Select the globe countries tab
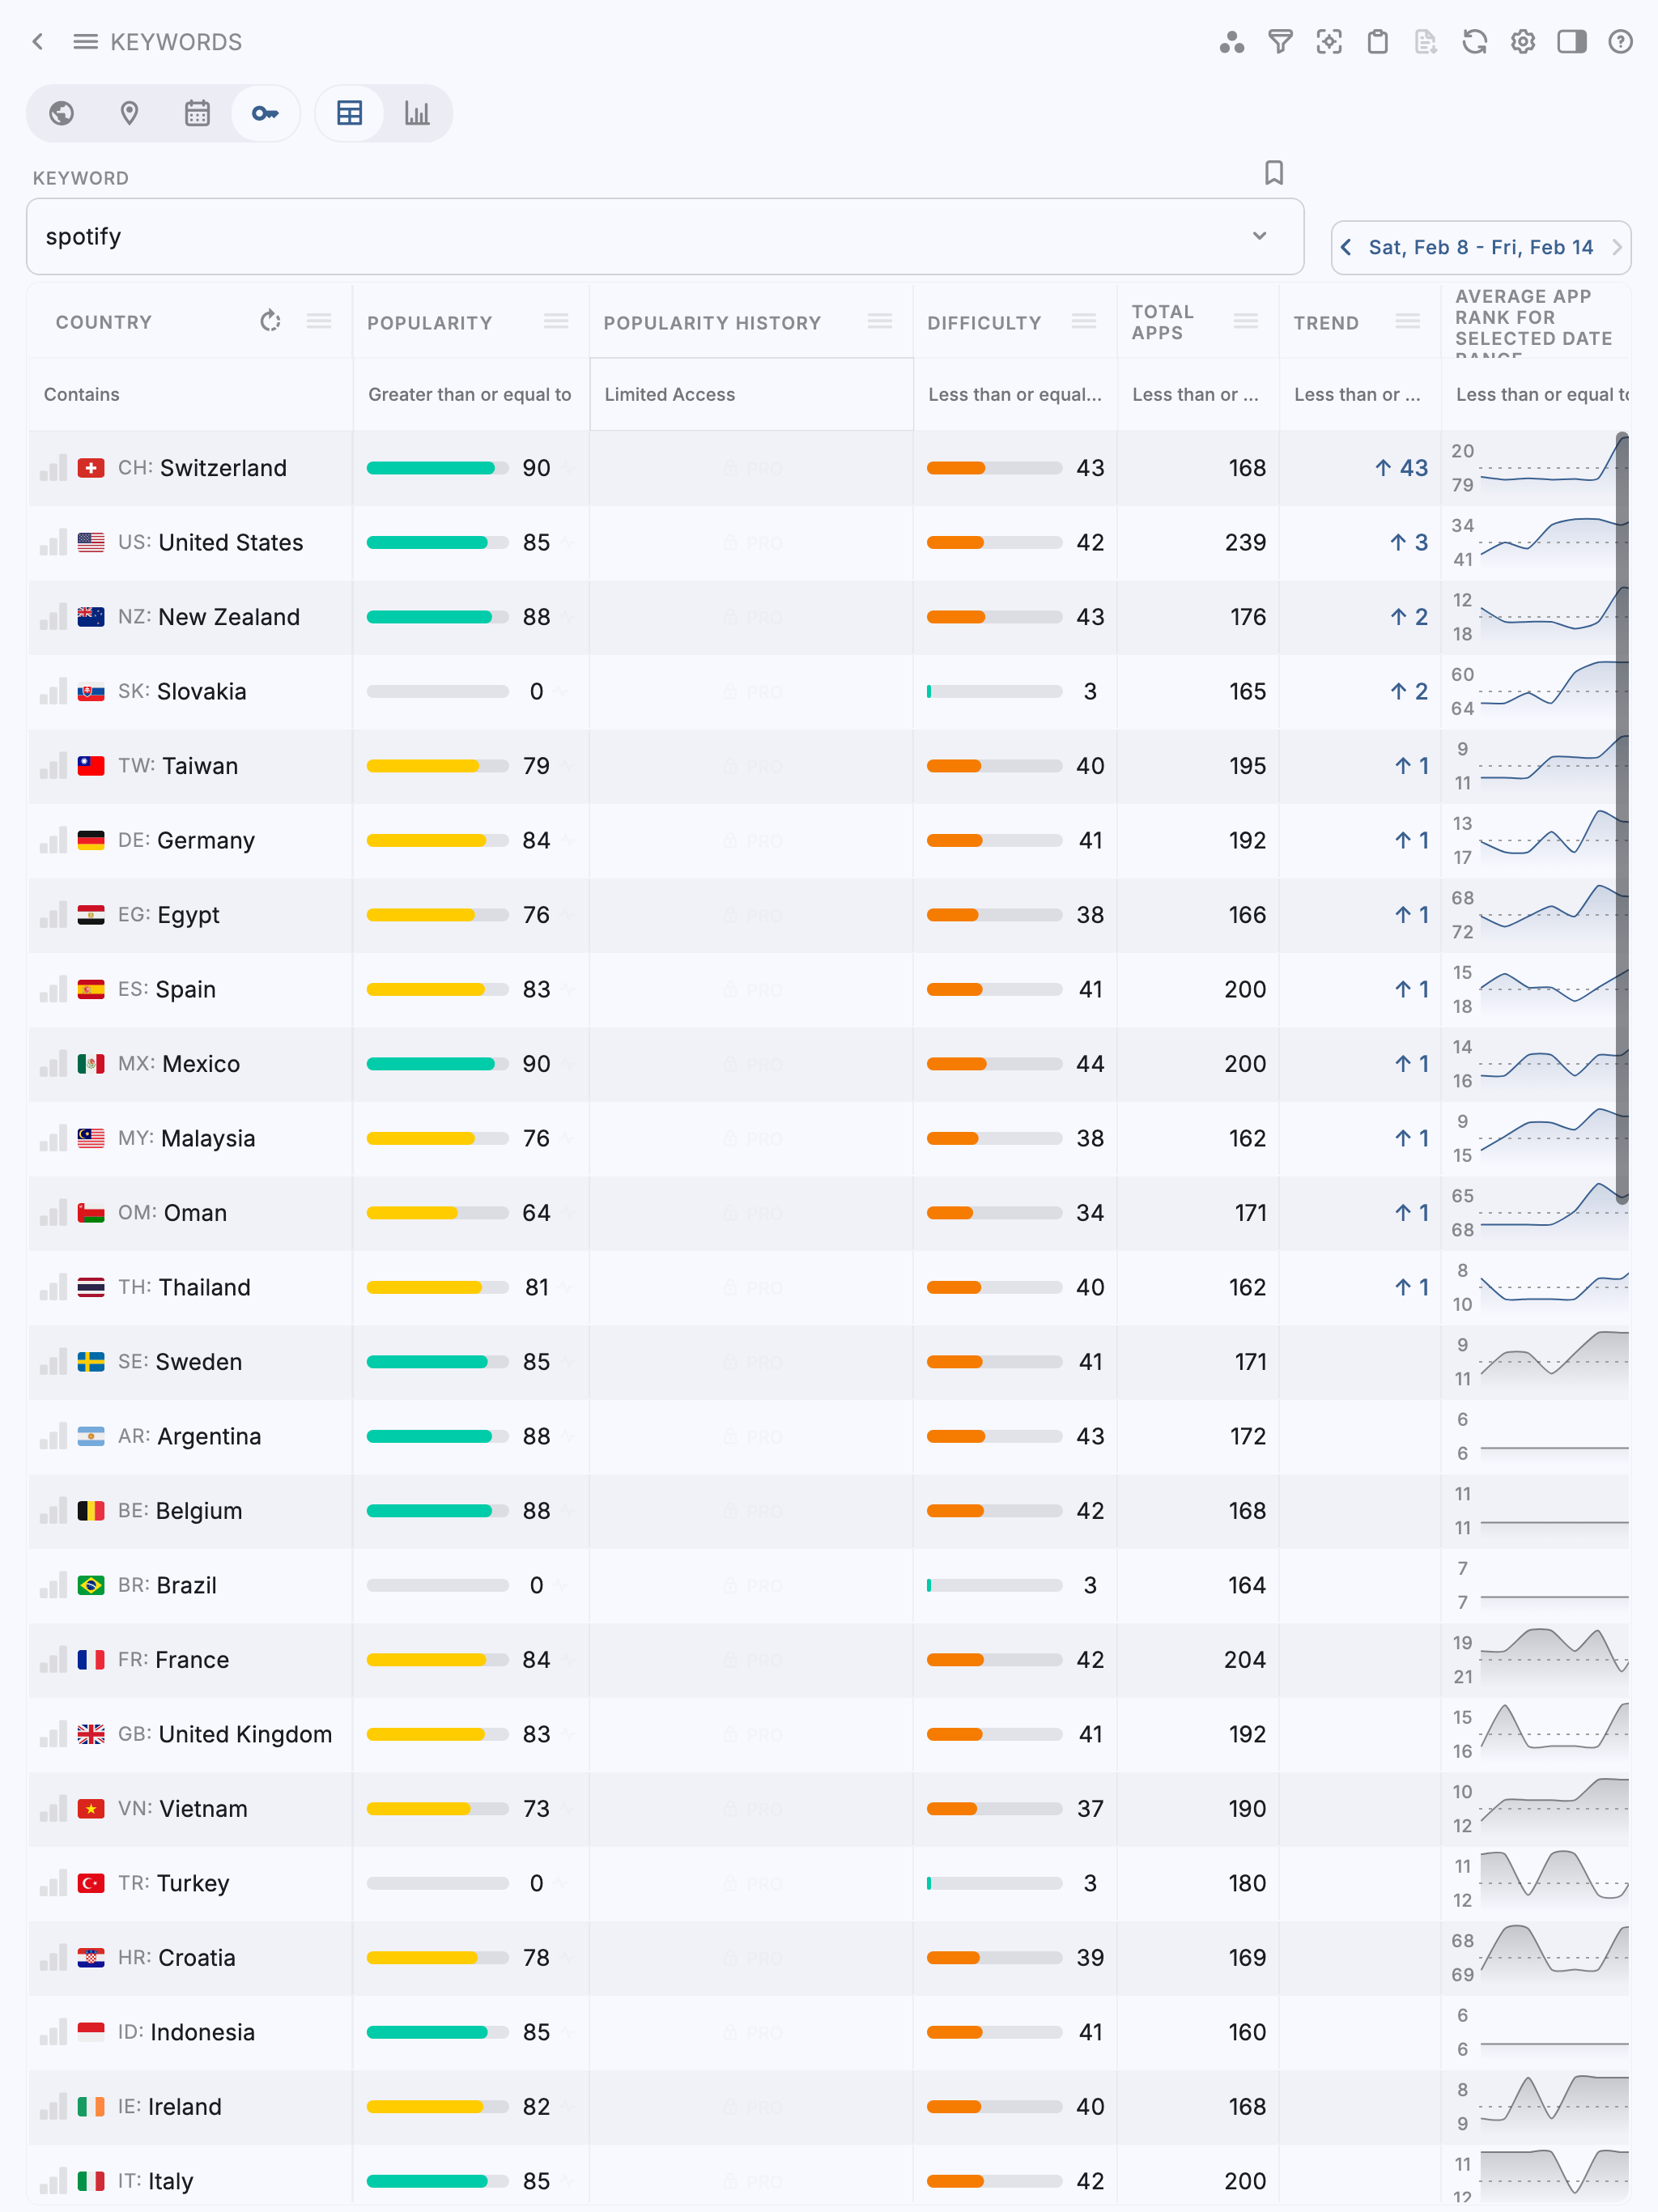This screenshot has height=2212, width=1658. point(62,113)
